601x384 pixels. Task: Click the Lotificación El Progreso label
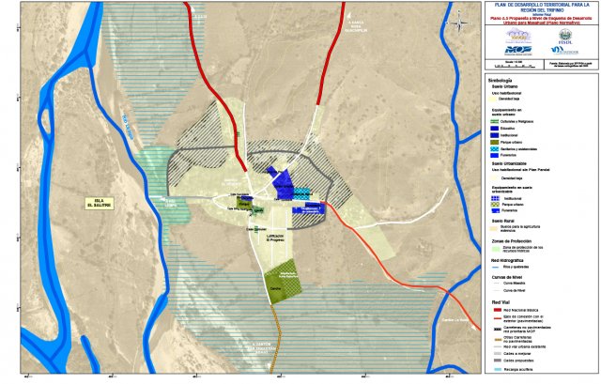pyautogui.click(x=273, y=238)
